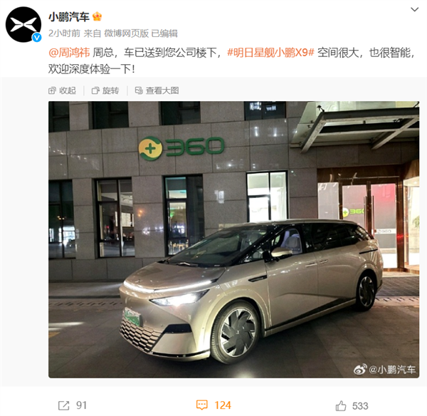Click the crown membership icon beside 小鹏汽车
Viewport: 427px width, 416px height.
point(97,16)
